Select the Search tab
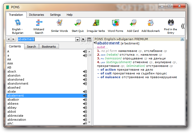193x133 pixels. click(x=31, y=47)
